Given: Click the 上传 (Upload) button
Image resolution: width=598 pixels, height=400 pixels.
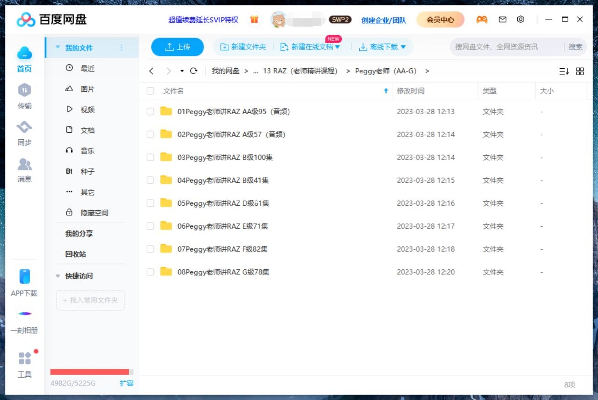Looking at the screenshot, I should point(177,47).
